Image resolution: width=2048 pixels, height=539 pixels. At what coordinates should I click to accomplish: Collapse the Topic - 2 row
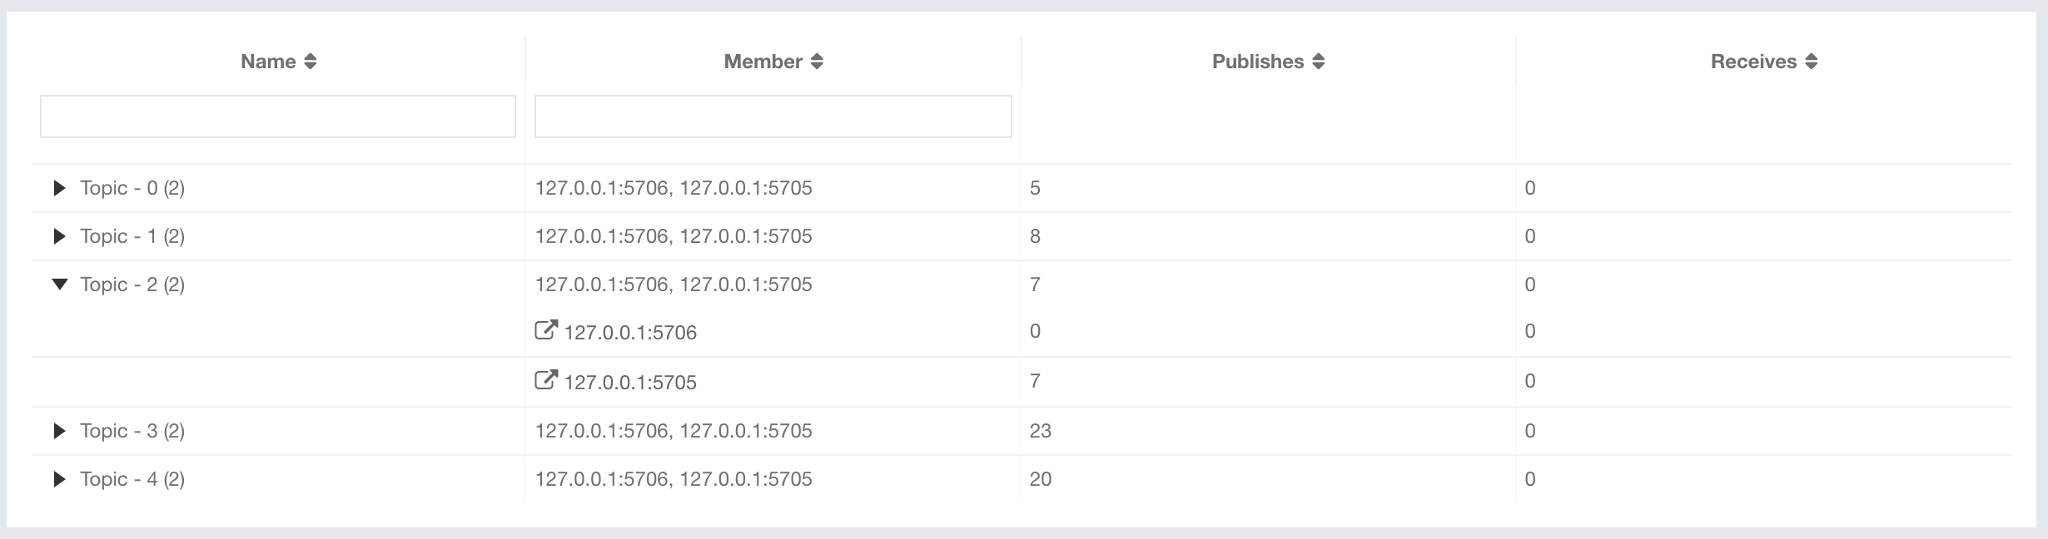coord(59,284)
